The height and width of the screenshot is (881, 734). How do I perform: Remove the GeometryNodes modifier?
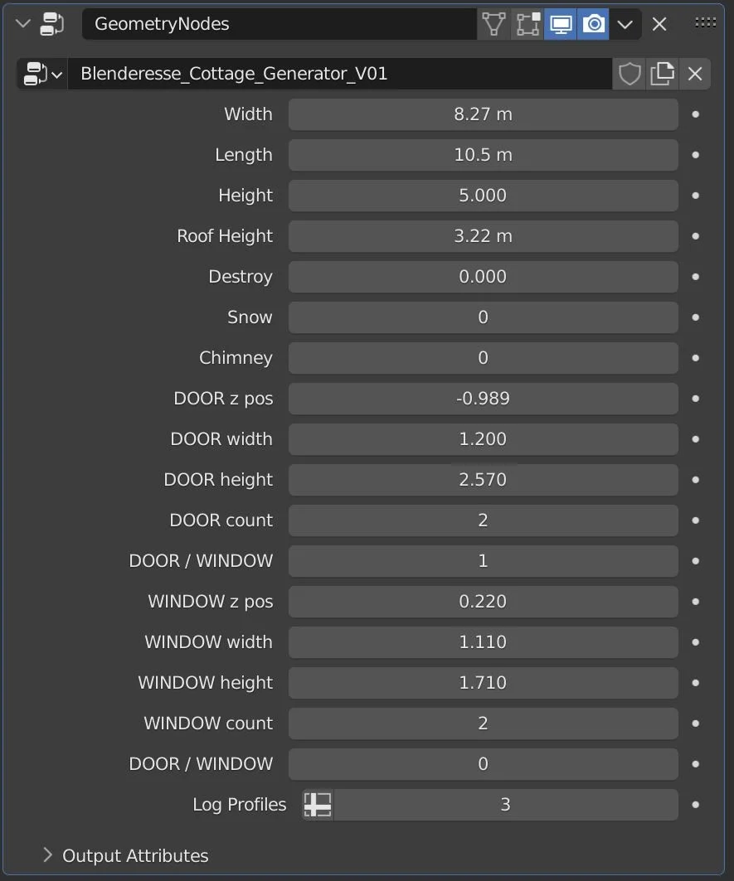click(659, 23)
